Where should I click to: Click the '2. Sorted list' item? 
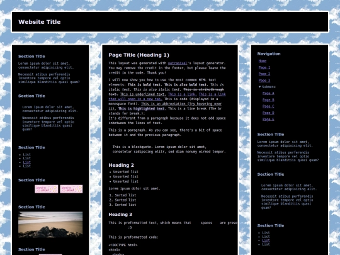123,200
